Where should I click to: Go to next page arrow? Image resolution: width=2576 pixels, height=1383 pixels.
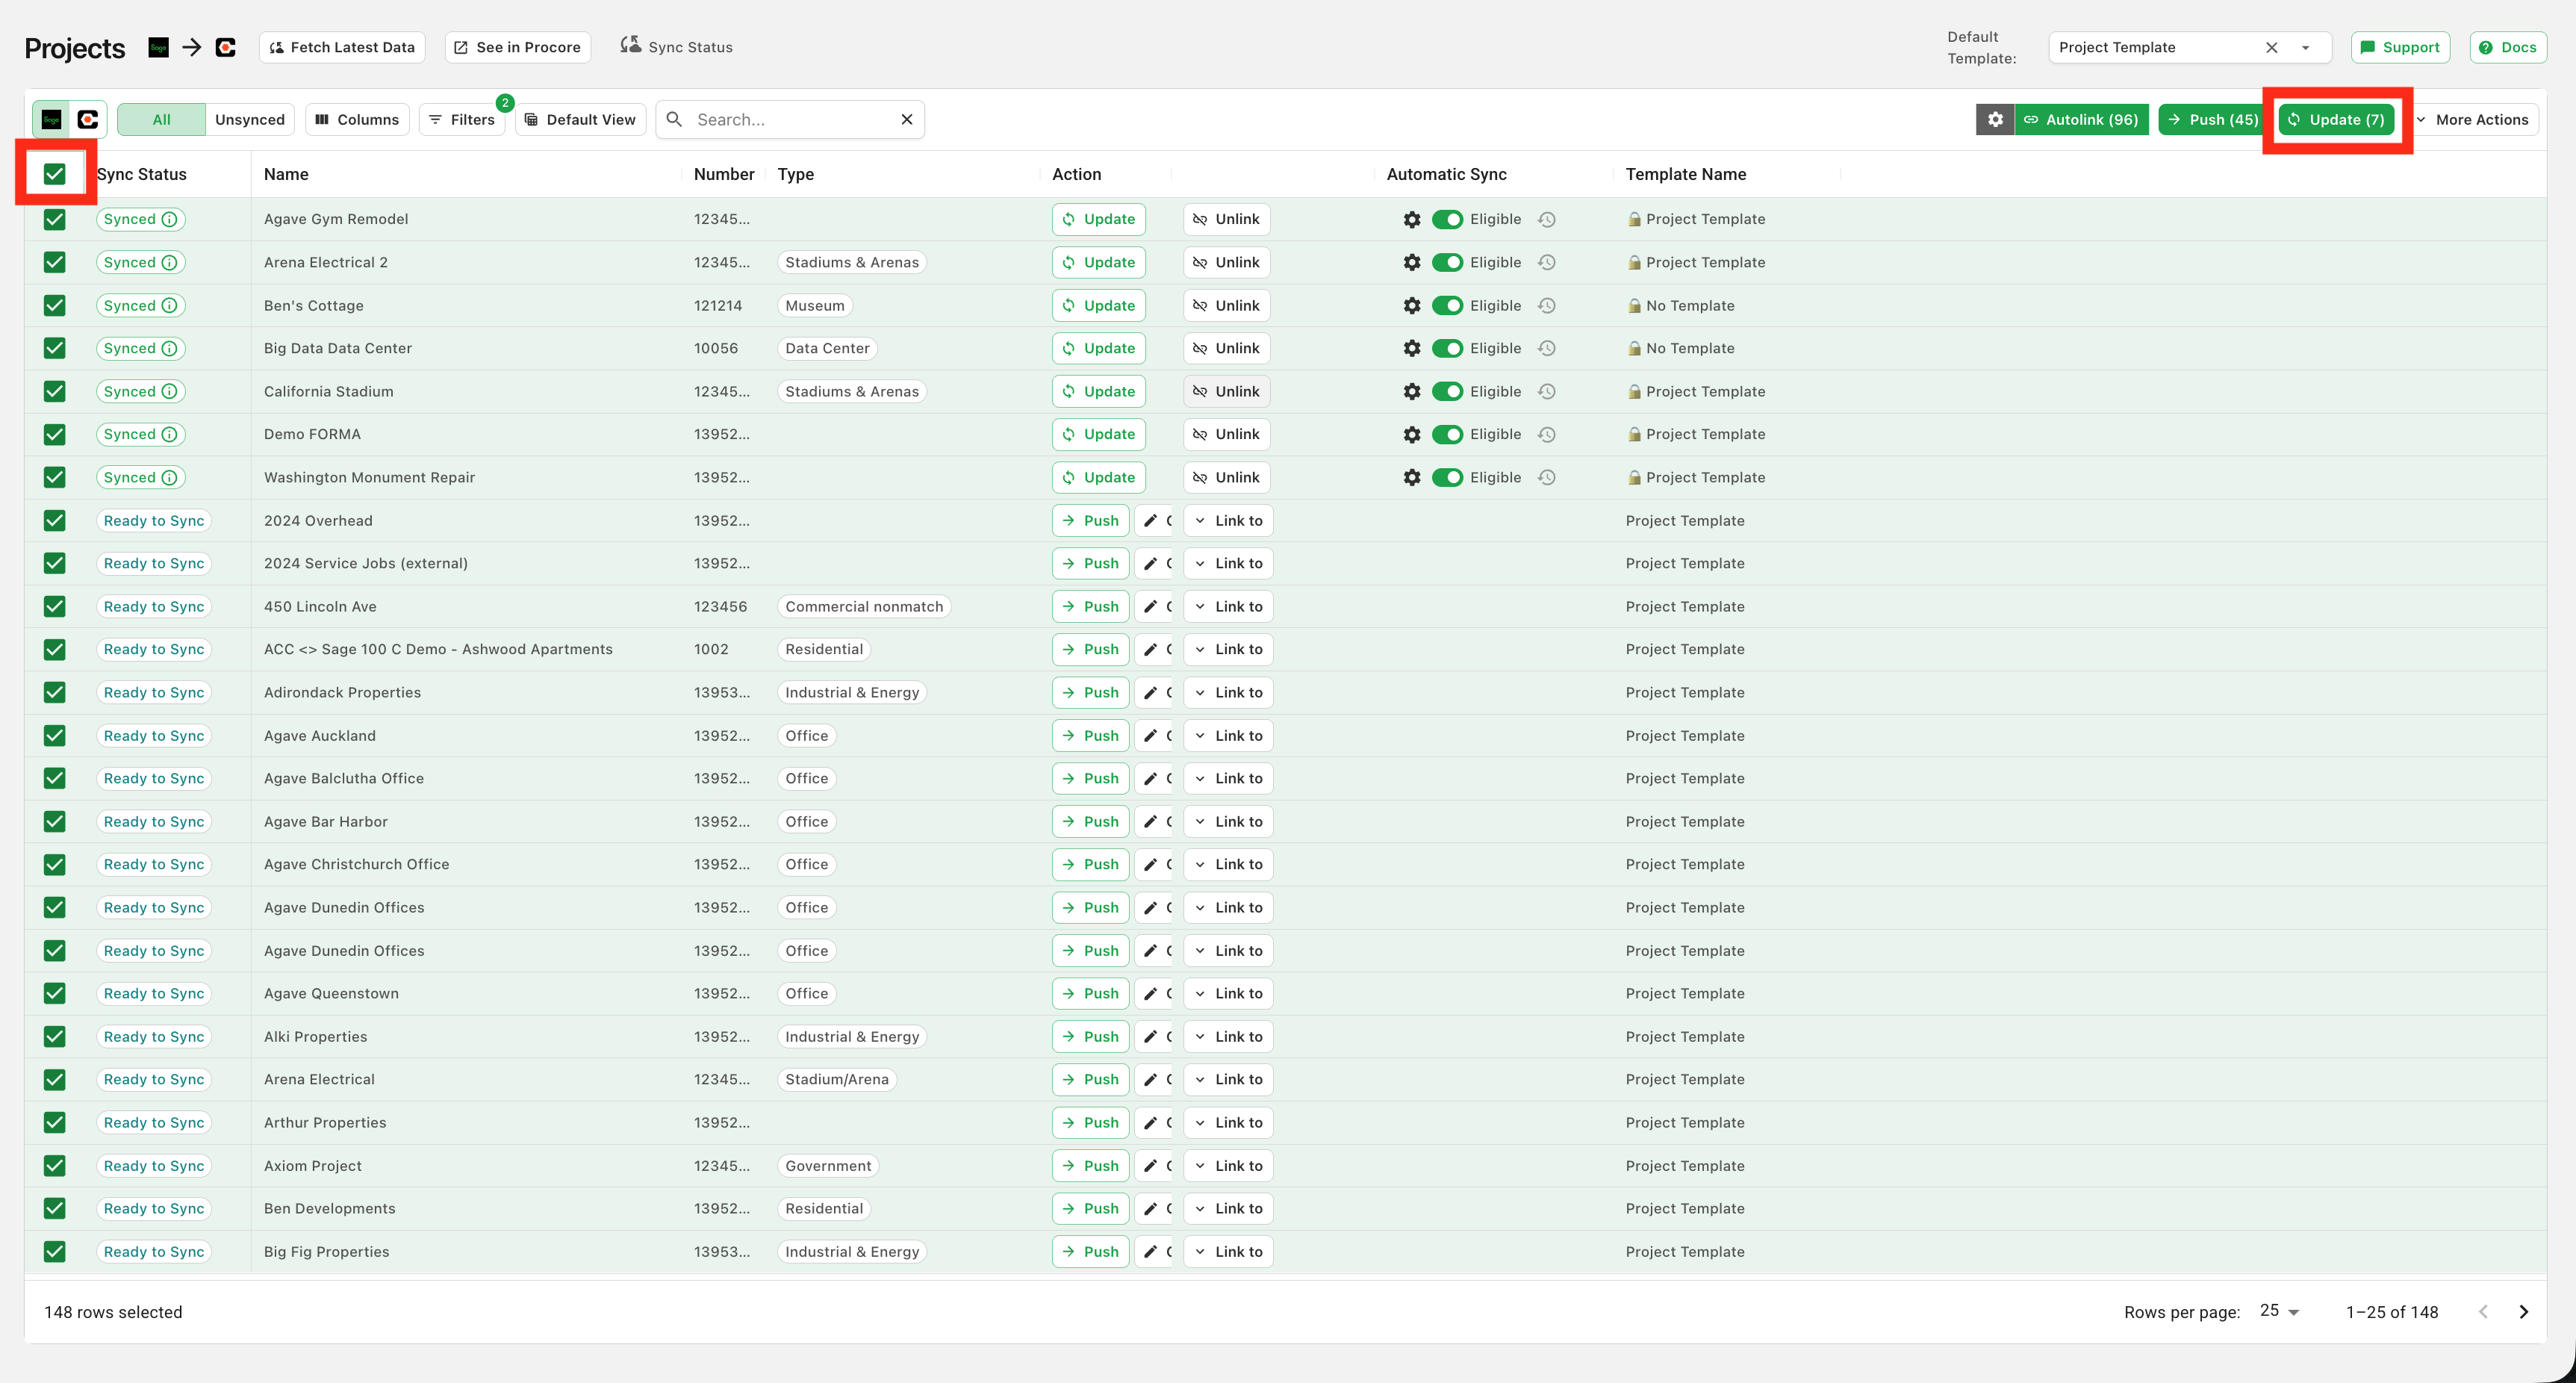pyautogui.click(x=2524, y=1312)
